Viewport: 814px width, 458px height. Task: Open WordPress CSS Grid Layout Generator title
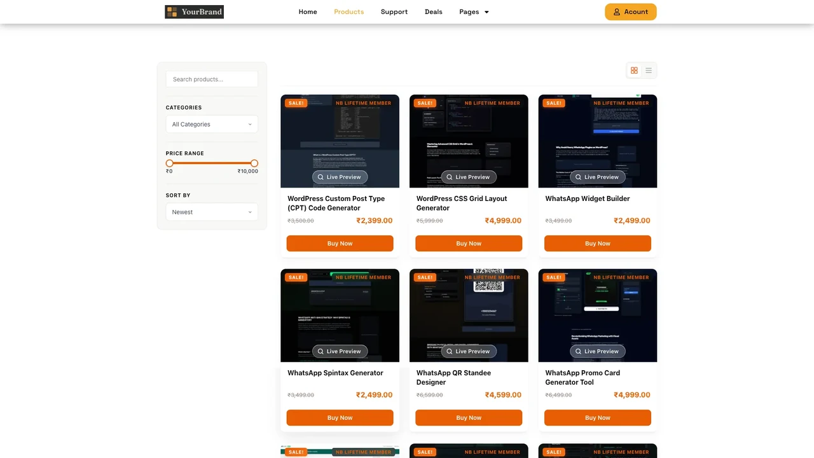tap(462, 204)
